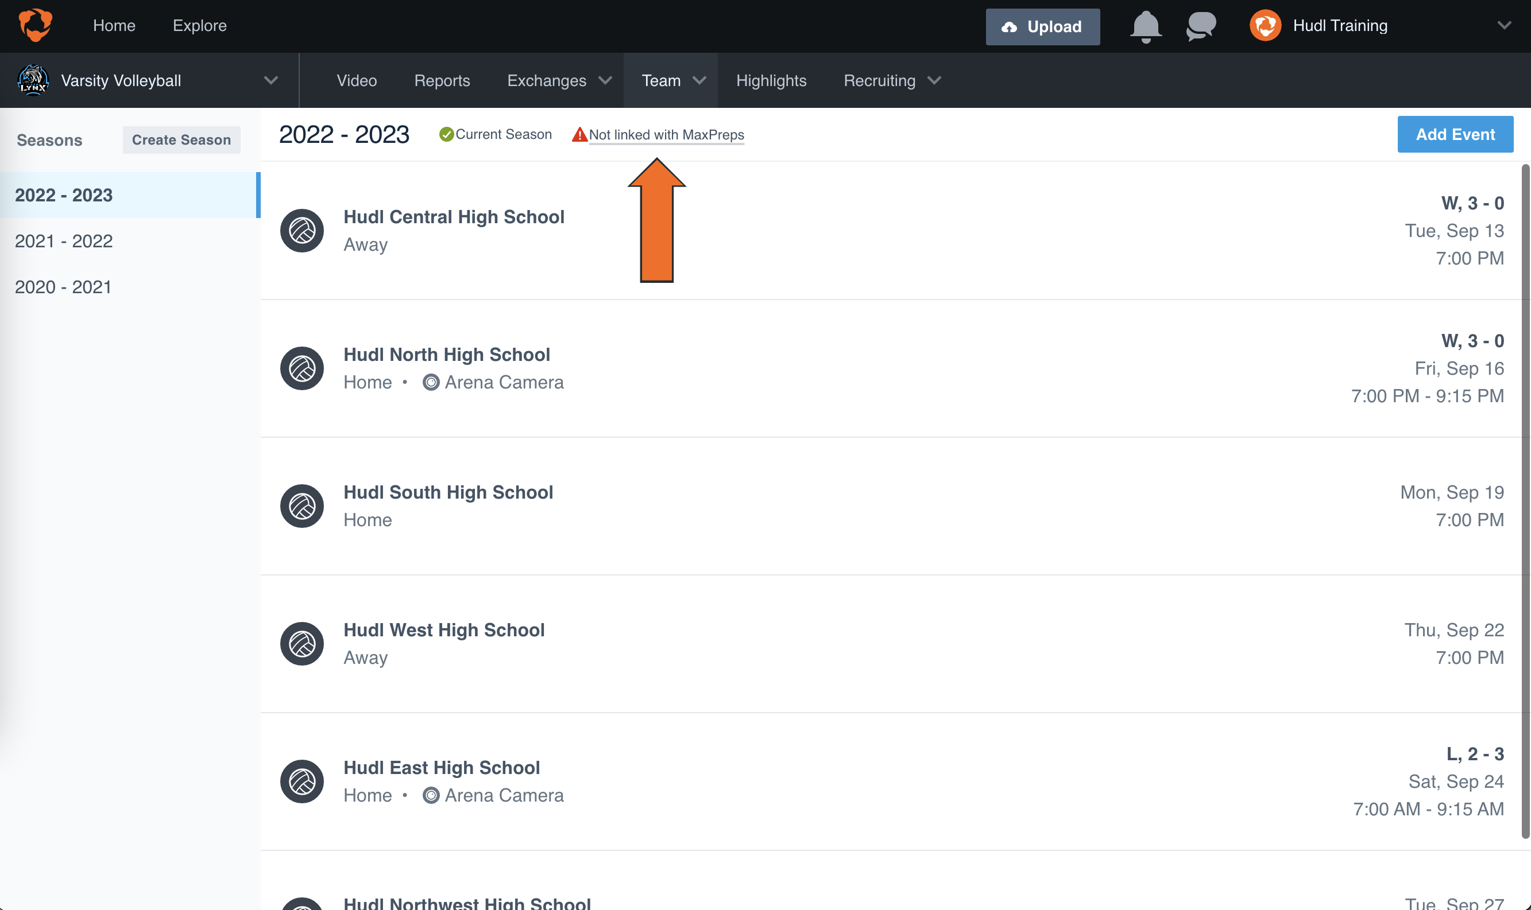This screenshot has height=910, width=1531.
Task: Open the Recruiting tab label
Action: [x=879, y=80]
